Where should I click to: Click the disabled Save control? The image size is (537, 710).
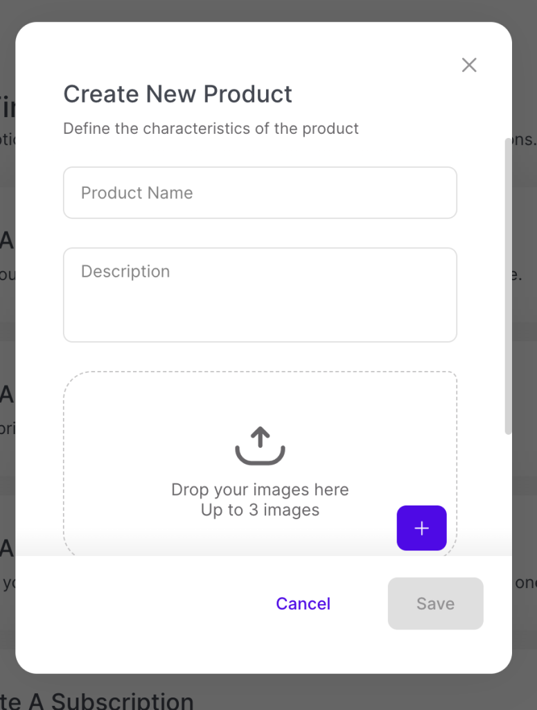[435, 603]
